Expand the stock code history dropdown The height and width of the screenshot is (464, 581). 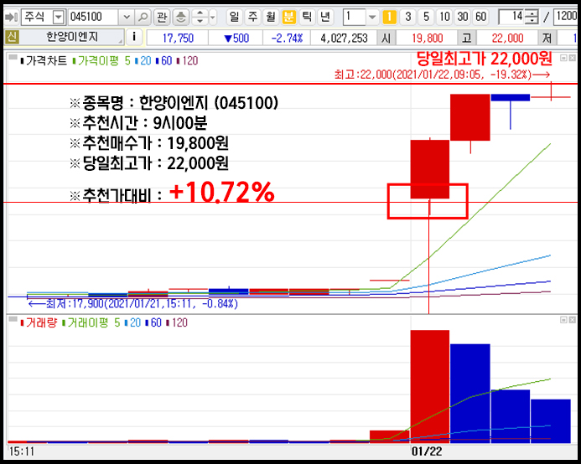(x=127, y=17)
